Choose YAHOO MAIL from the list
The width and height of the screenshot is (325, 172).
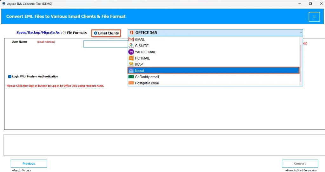point(145,52)
